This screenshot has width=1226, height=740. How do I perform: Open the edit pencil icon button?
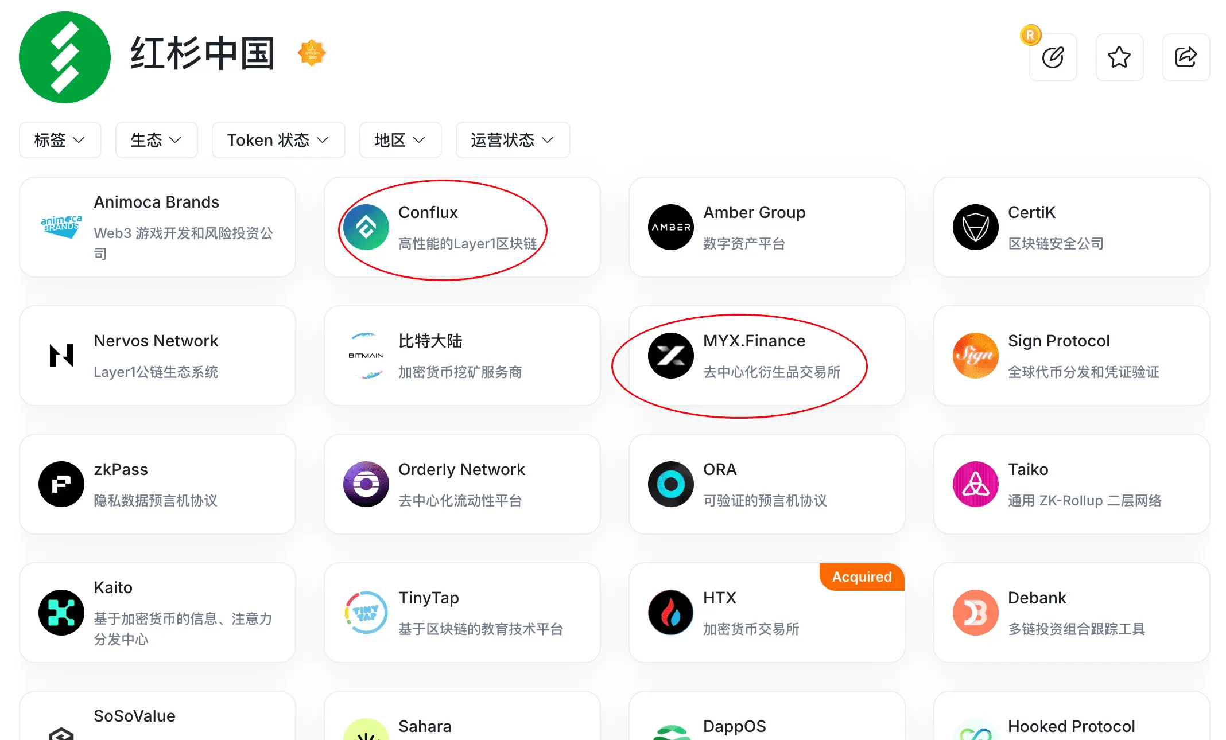click(x=1053, y=57)
